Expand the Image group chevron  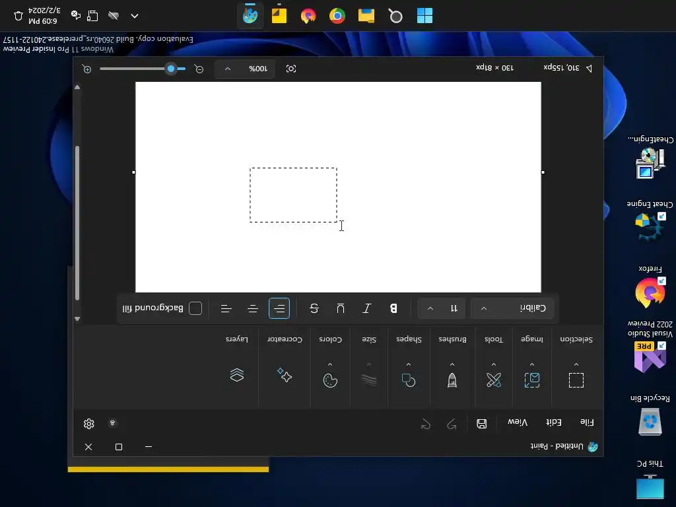[531, 364]
